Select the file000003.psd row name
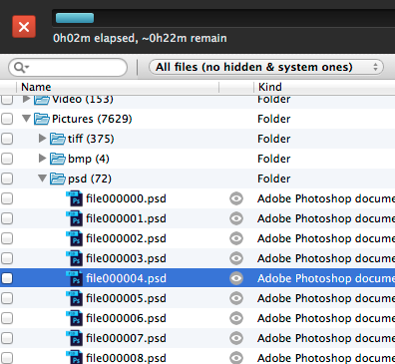The width and height of the screenshot is (395, 364). (x=126, y=258)
